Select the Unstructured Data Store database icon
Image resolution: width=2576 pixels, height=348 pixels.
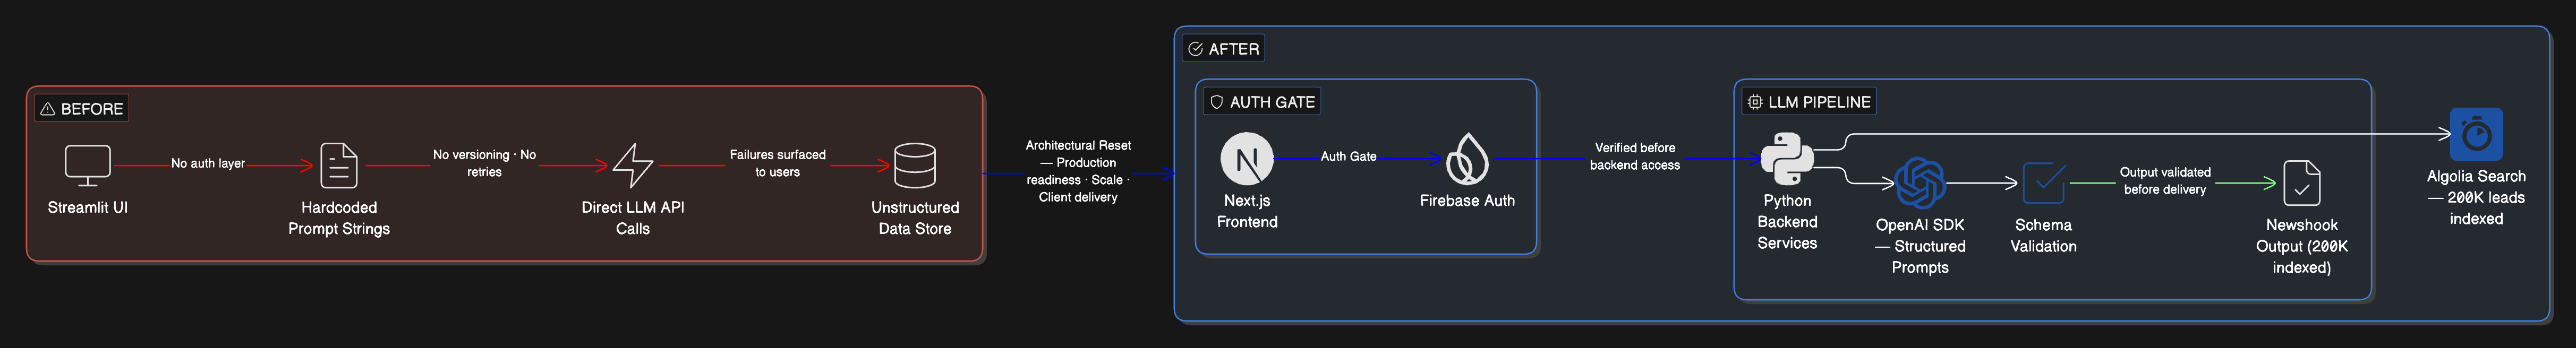pos(914,165)
